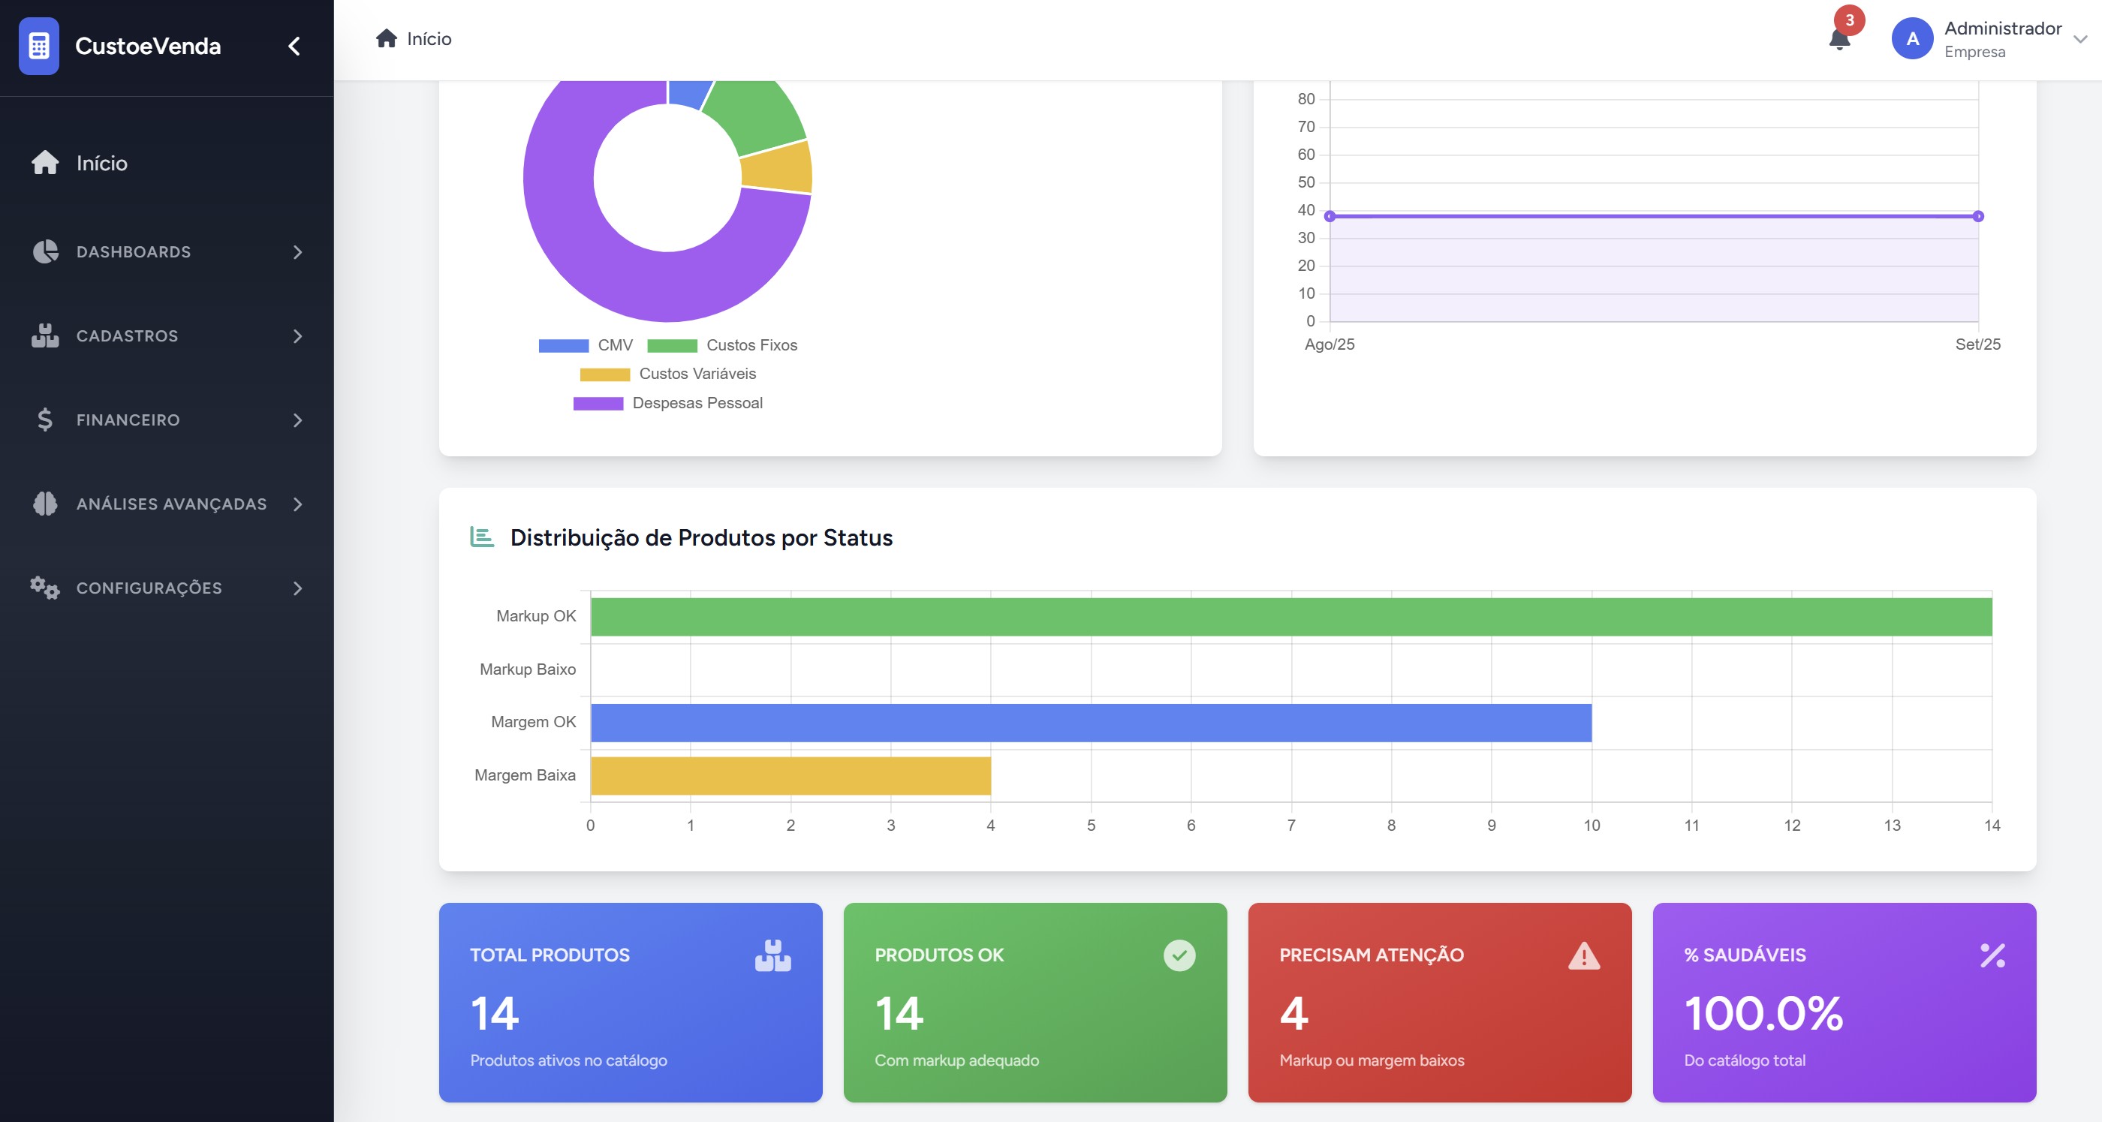The width and height of the screenshot is (2102, 1122).
Task: Click the home icon in the breadcrumb bar
Action: pyautogui.click(x=385, y=38)
